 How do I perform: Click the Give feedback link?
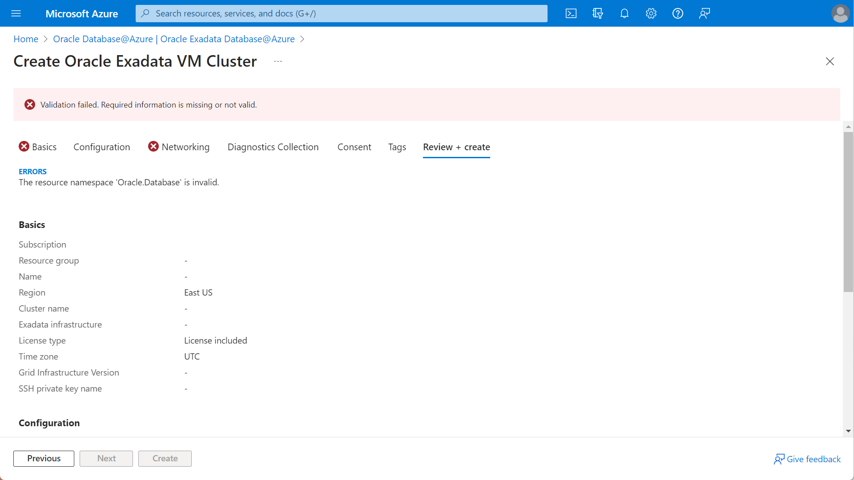coord(813,459)
